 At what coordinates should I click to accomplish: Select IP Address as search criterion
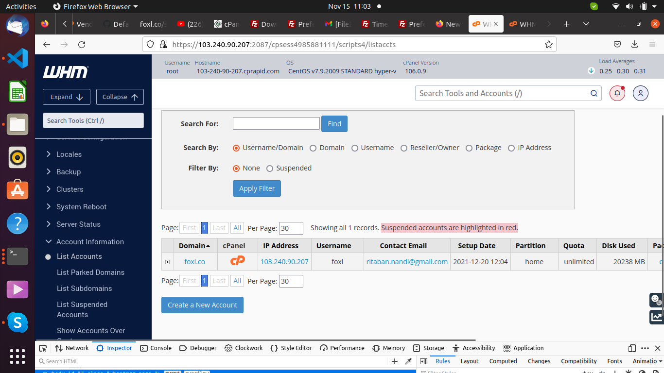pos(511,148)
